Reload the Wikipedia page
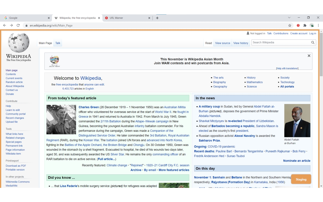 pos(18,25)
